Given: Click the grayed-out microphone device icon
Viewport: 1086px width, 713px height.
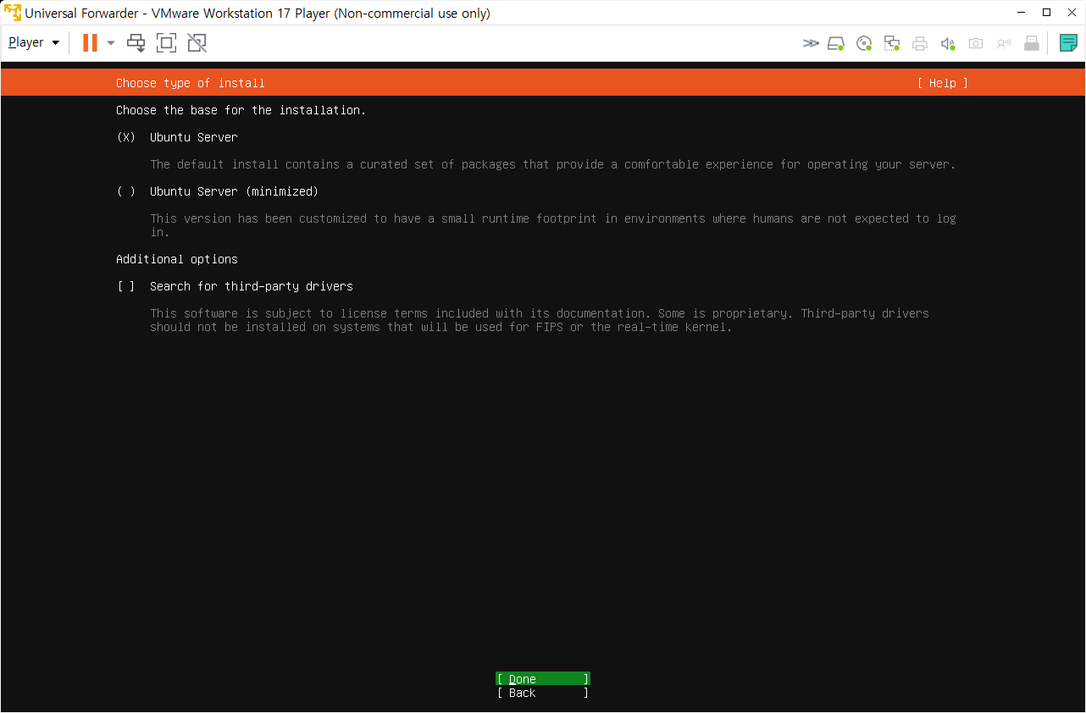Looking at the screenshot, I should 1004,43.
